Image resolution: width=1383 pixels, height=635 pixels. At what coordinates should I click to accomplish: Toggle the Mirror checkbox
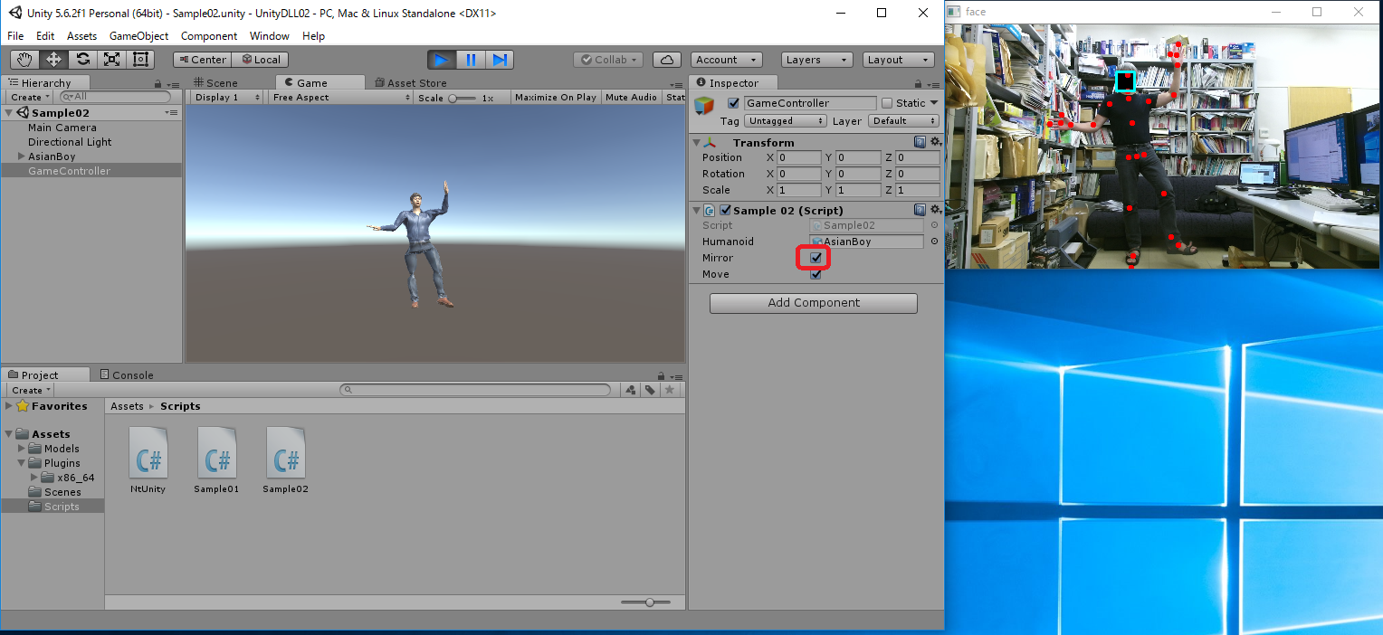815,258
